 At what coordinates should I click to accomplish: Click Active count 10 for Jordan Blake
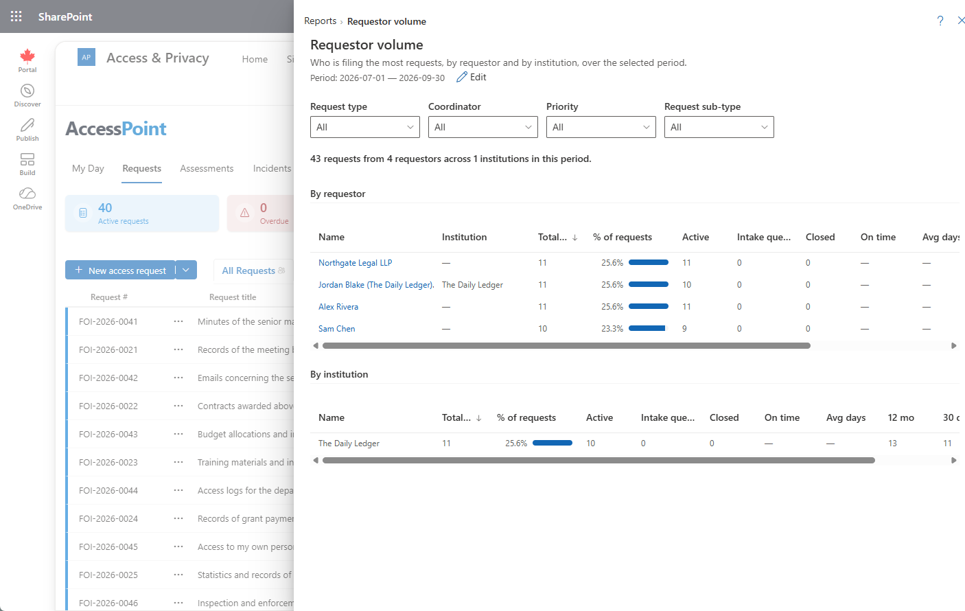[x=686, y=285]
